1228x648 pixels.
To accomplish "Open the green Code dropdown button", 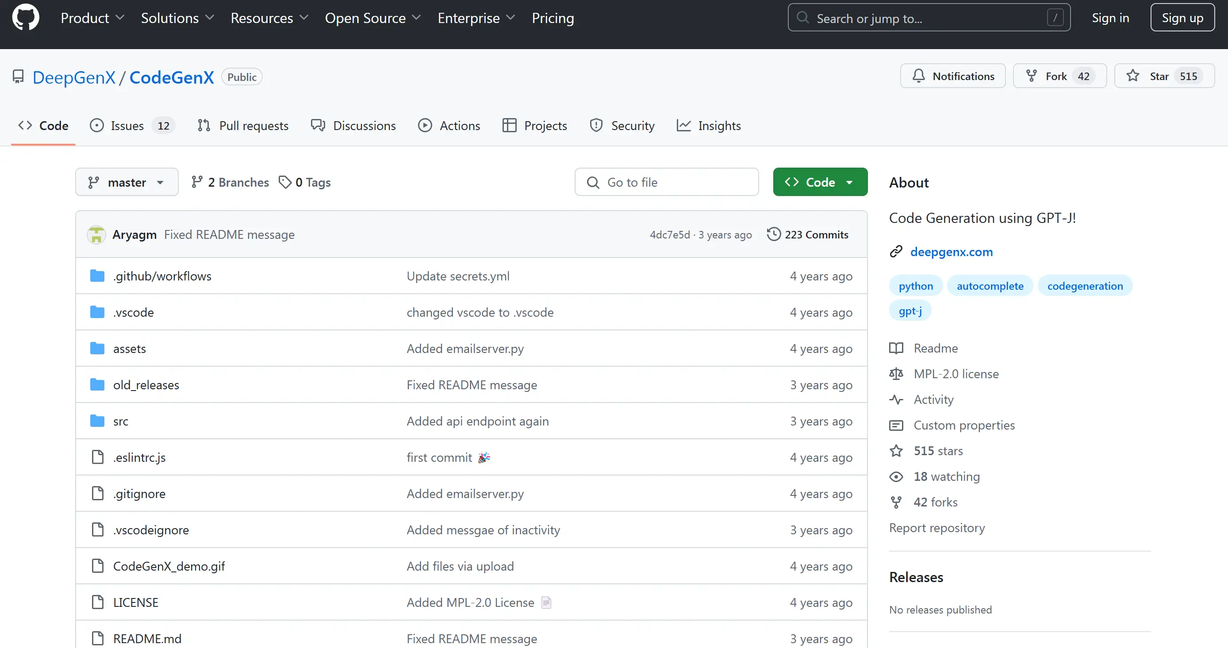I will [820, 182].
